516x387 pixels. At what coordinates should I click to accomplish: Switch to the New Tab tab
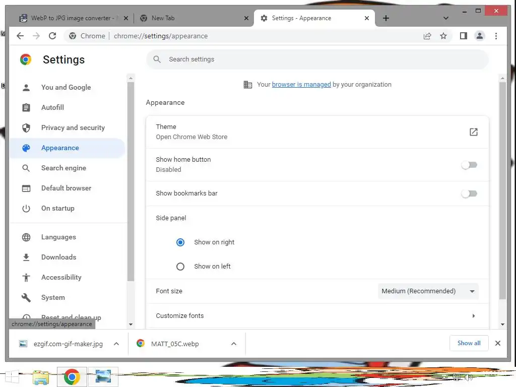pos(193,18)
